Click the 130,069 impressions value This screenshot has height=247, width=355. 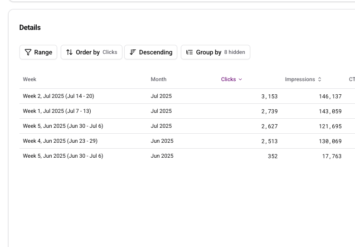331,141
